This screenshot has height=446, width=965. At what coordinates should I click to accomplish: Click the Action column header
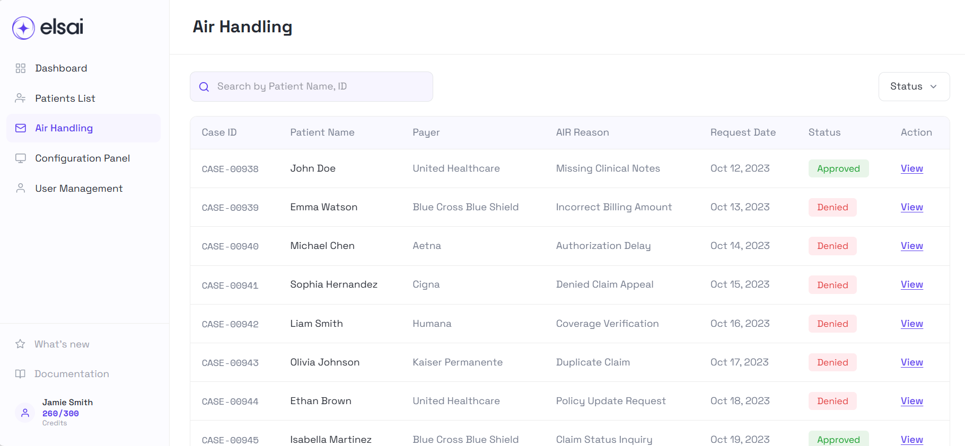tap(916, 132)
